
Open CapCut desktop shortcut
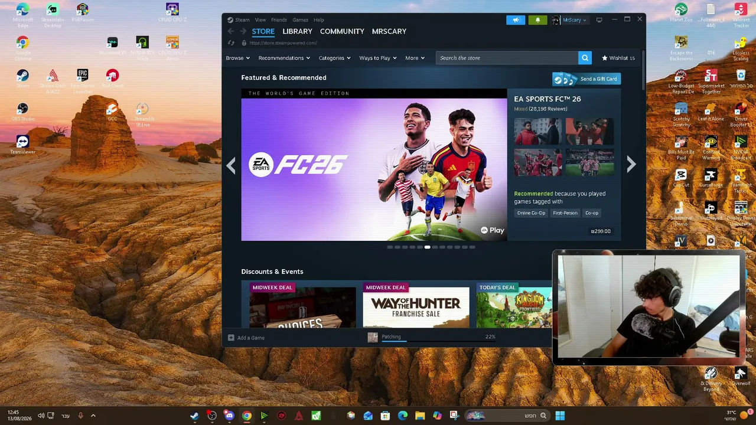[x=681, y=178]
